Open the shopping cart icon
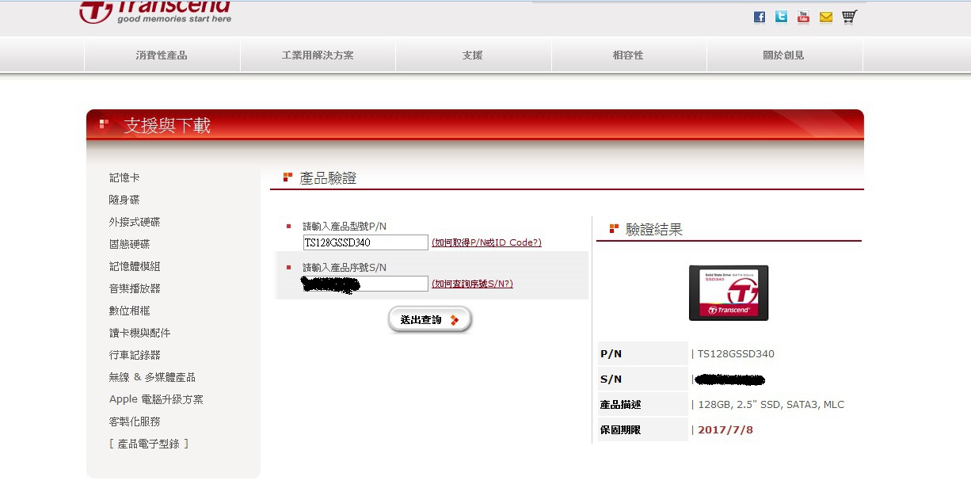Screen dimensions: 971x492 point(849,17)
